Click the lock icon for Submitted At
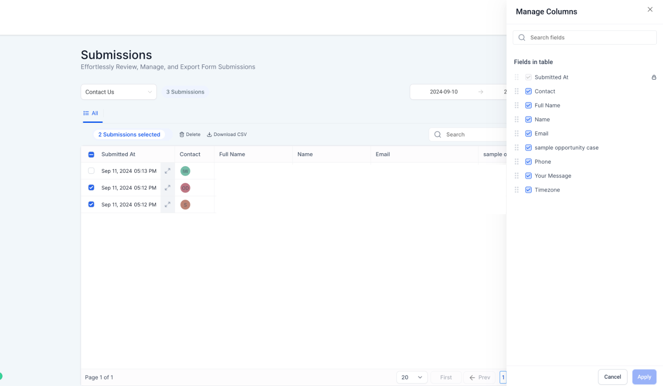 [654, 77]
